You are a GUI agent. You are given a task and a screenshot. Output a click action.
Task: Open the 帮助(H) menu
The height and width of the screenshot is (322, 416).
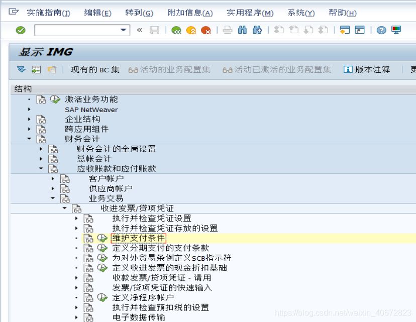click(x=343, y=13)
